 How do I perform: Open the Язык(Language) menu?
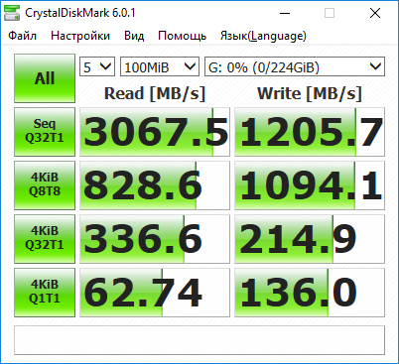263,36
